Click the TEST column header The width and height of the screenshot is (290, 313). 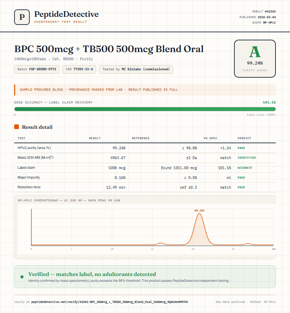[x=22, y=138]
